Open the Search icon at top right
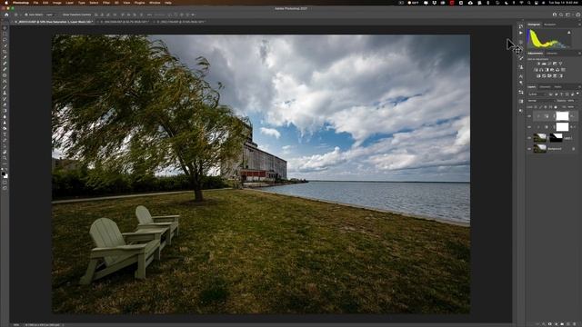 [561, 15]
